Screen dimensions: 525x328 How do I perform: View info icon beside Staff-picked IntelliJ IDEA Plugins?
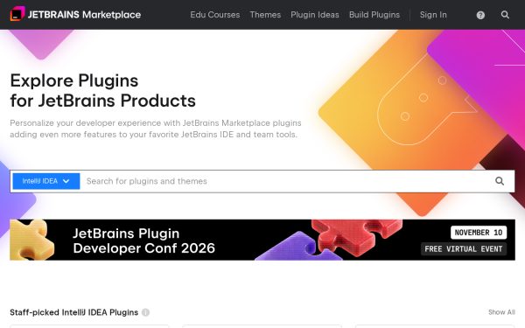click(145, 312)
